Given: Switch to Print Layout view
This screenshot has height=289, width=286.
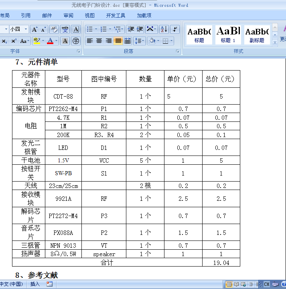Looking at the screenshot, I should click(229, 285).
